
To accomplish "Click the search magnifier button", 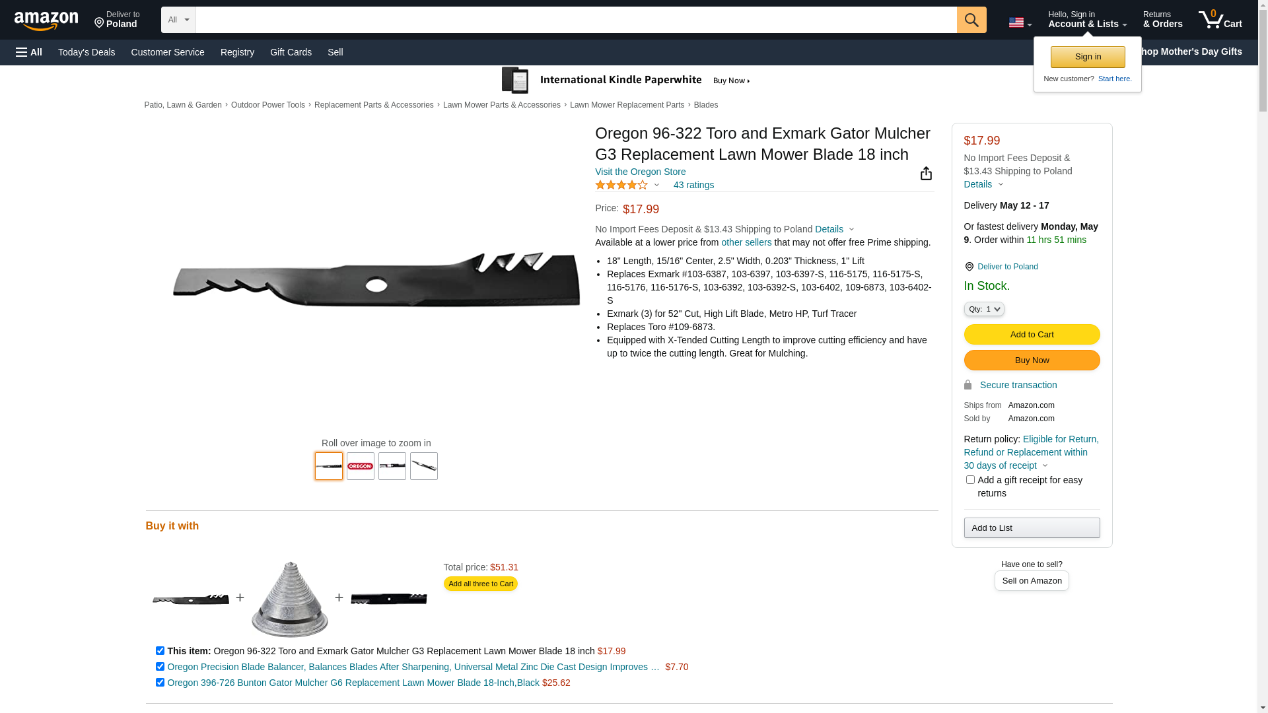I will click(x=971, y=20).
